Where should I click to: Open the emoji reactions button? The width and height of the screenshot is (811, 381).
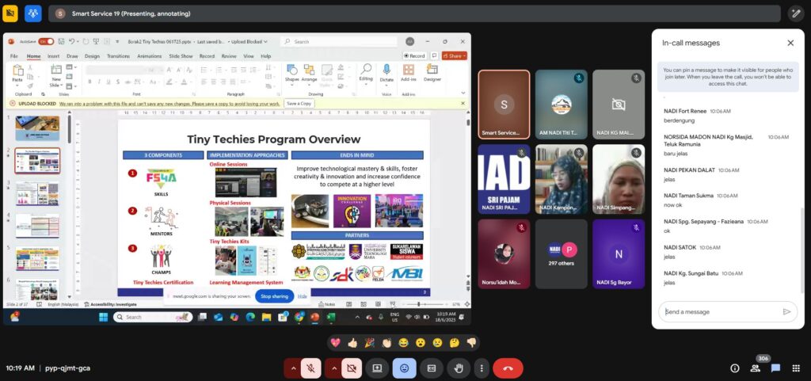404,368
